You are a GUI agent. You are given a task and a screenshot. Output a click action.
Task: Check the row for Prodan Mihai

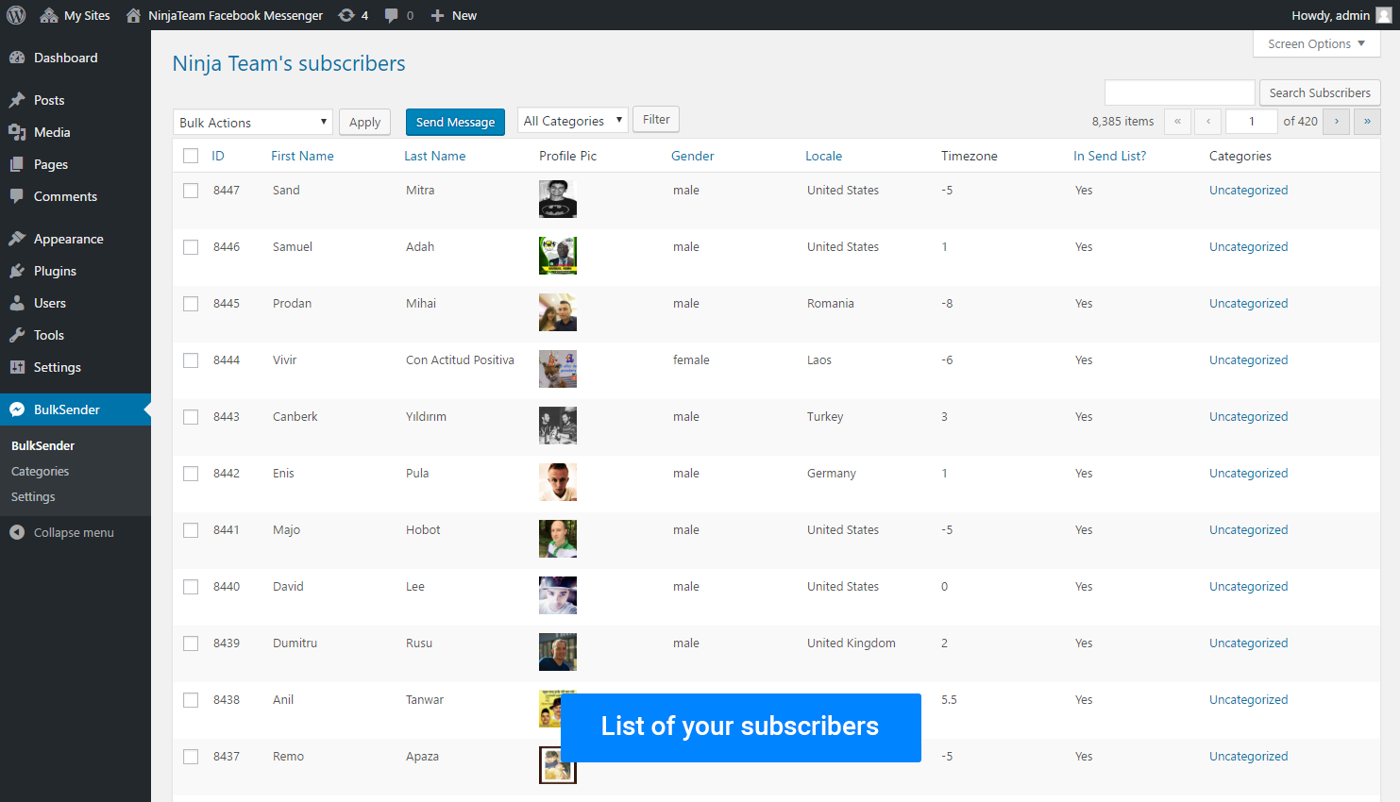tap(191, 304)
